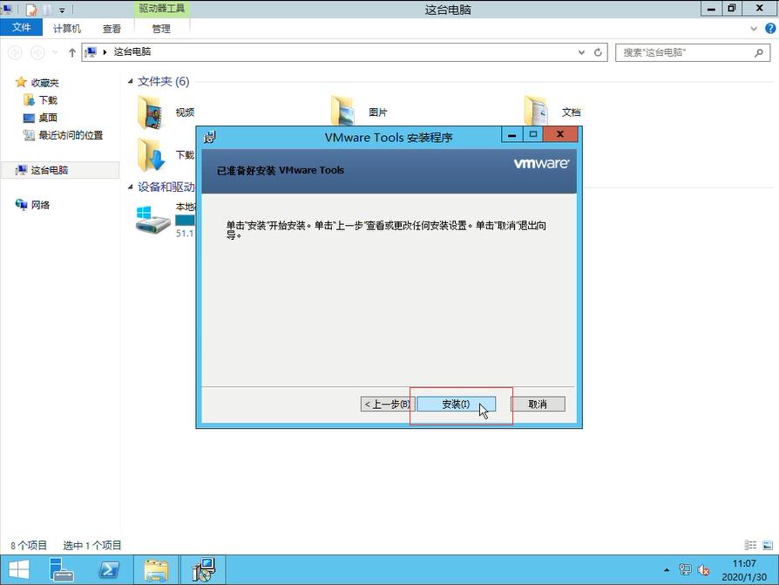Open File Explorer from the taskbar
Viewport: 779px width, 585px height.
(155, 570)
